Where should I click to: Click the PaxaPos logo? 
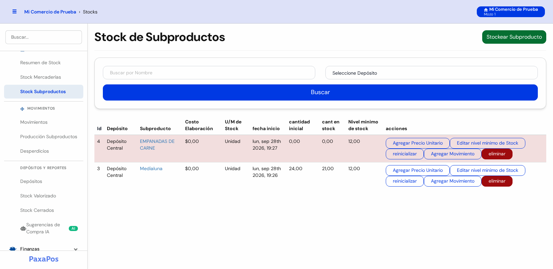tap(44, 259)
